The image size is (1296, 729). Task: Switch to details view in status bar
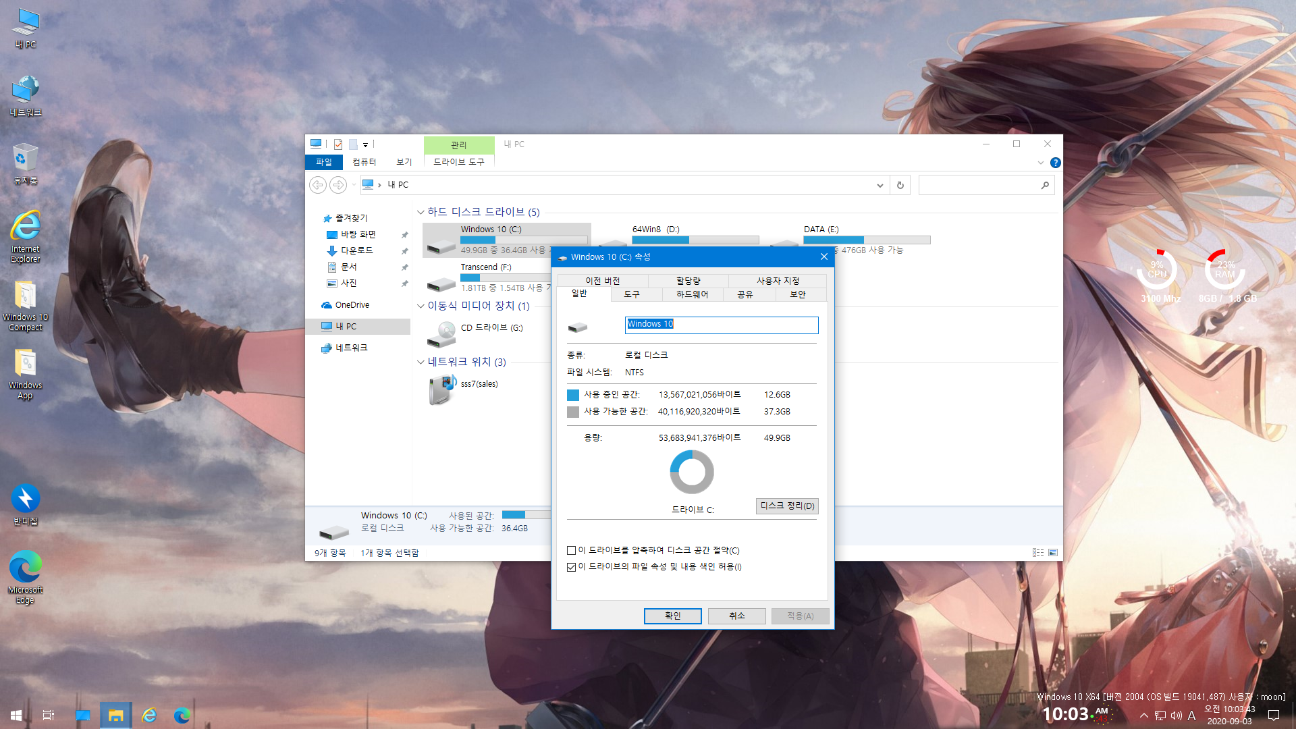[1038, 553]
